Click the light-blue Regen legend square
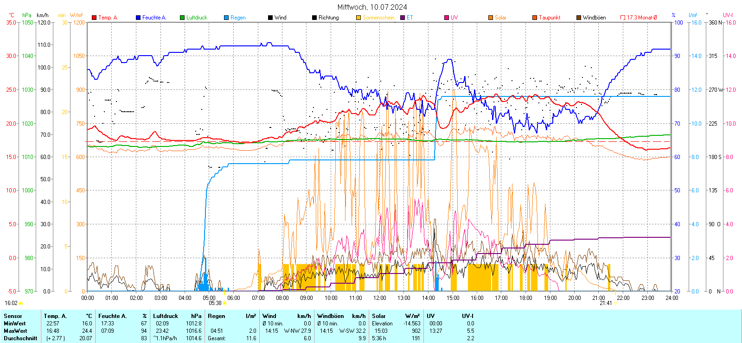Viewport: 742px width, 343px height. point(226,18)
